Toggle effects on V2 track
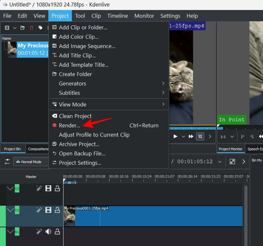 tap(39, 188)
